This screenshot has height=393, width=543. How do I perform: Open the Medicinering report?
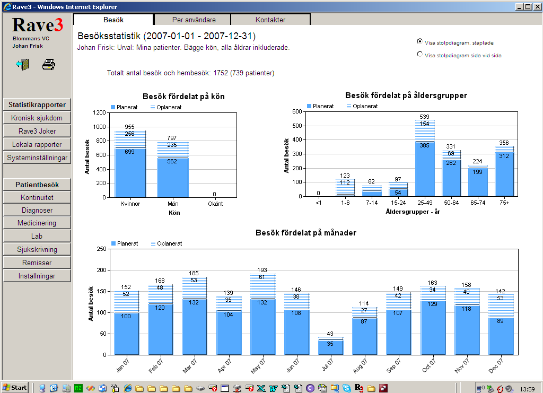click(37, 223)
